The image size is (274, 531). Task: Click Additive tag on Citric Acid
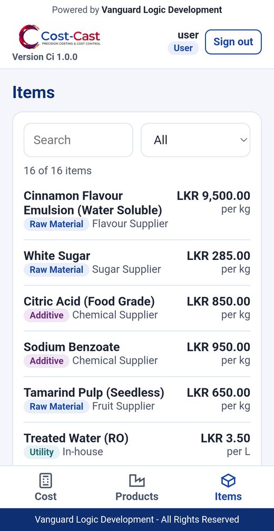[x=46, y=315]
